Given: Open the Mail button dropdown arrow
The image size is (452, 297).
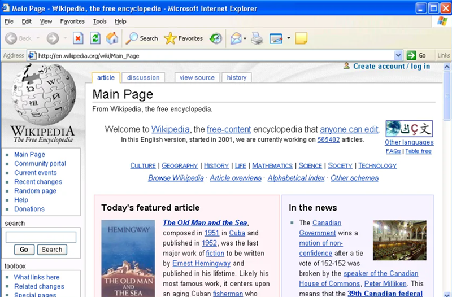Looking at the screenshot, I should point(245,38).
